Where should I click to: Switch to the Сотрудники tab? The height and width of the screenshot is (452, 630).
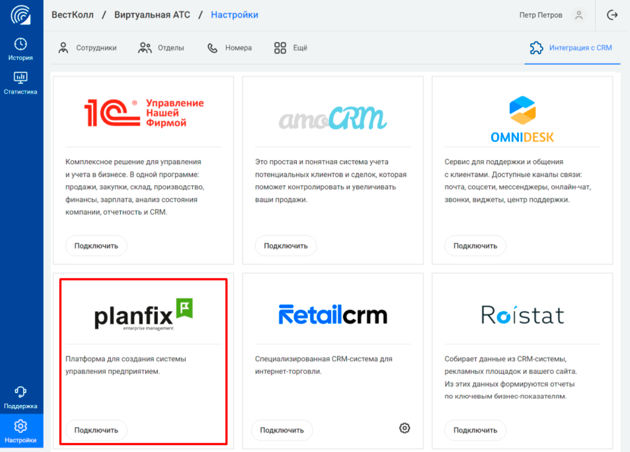click(88, 48)
